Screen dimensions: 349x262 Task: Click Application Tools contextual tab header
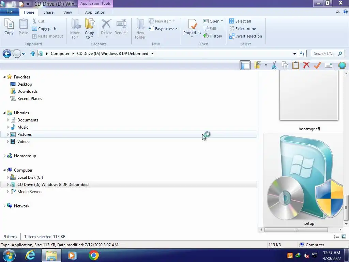pyautogui.click(x=95, y=3)
